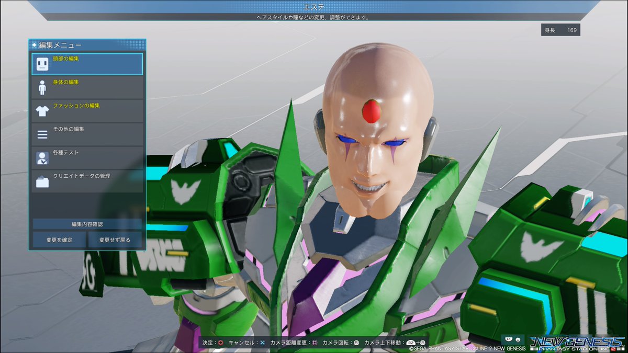
Task: Click the square button icon for カメラ距離変更
Action: tap(315, 343)
